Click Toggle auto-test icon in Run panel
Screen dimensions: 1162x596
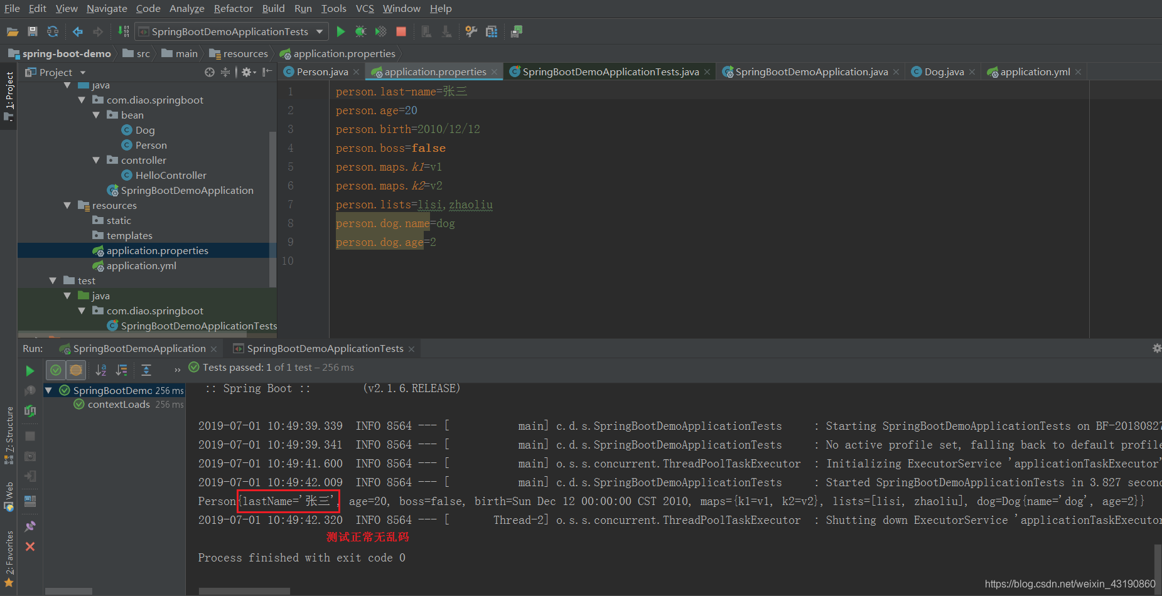[x=30, y=411]
